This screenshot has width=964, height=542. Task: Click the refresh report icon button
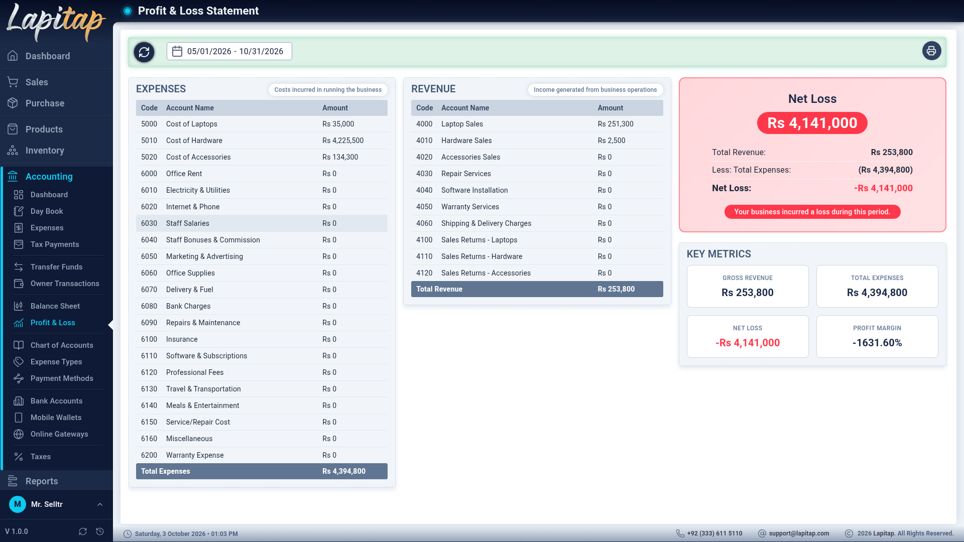[x=144, y=52]
